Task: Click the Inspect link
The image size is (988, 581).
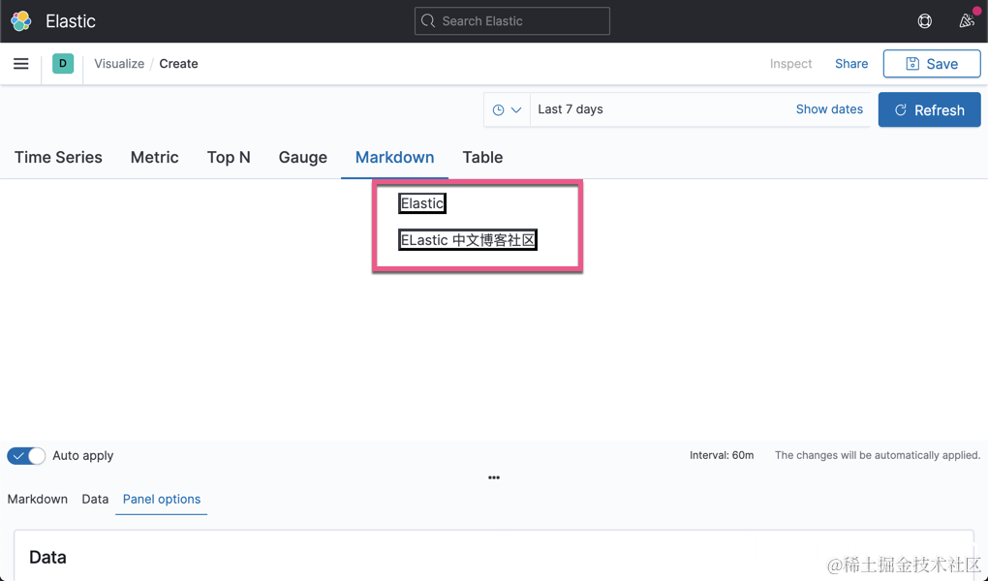Action: (x=790, y=64)
